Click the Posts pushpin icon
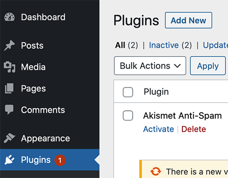The height and width of the screenshot is (178, 228). pyautogui.click(x=10, y=45)
